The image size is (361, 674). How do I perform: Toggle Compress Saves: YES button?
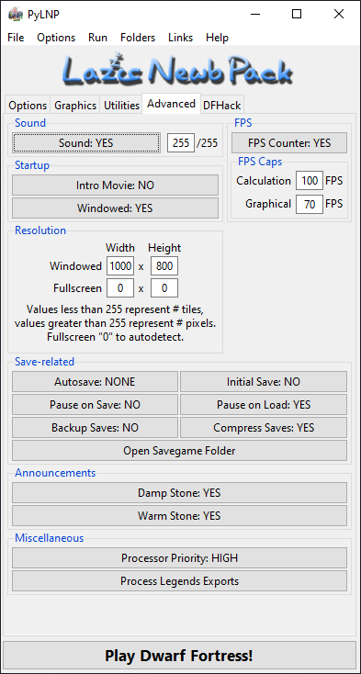[x=264, y=428]
